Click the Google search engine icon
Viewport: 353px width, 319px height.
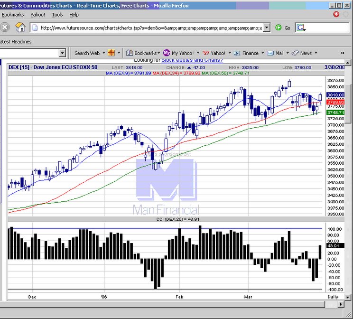coord(301,28)
